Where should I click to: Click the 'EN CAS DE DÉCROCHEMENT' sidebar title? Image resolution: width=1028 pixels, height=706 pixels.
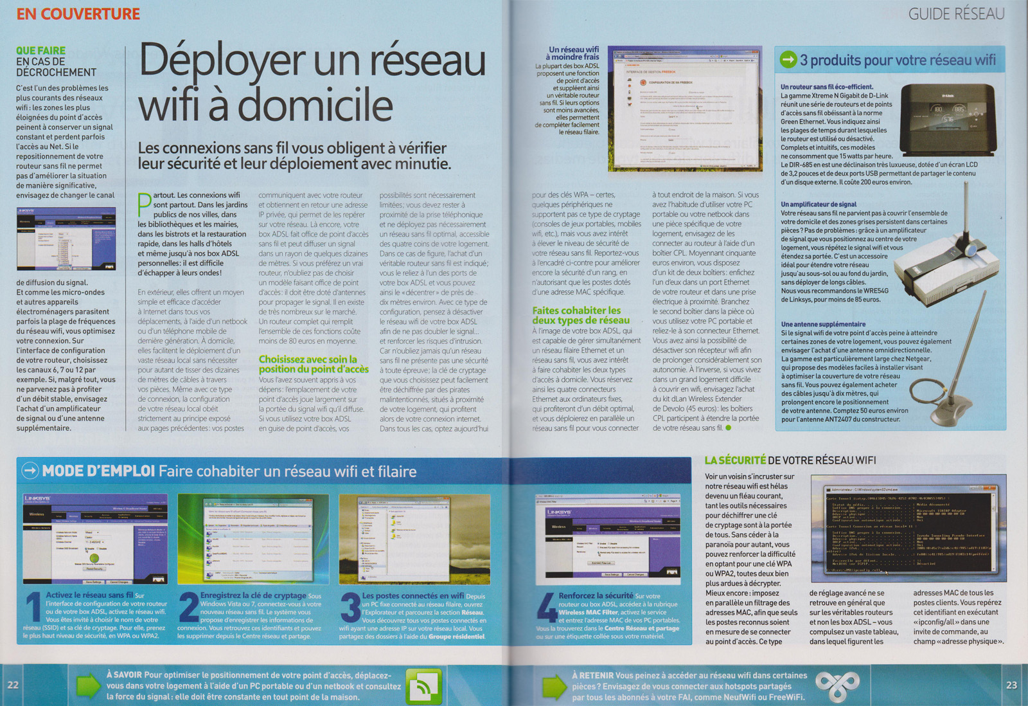(57, 67)
